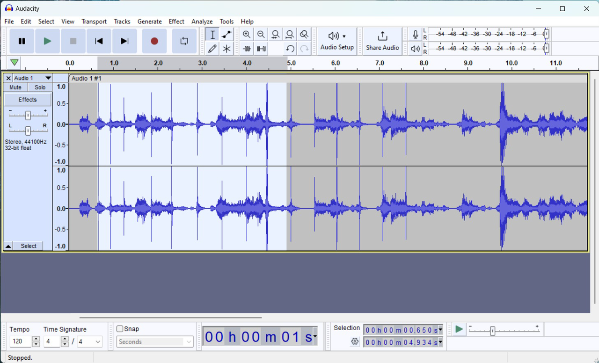Click the Effects button on the track
Image resolution: width=599 pixels, height=363 pixels.
click(x=27, y=99)
